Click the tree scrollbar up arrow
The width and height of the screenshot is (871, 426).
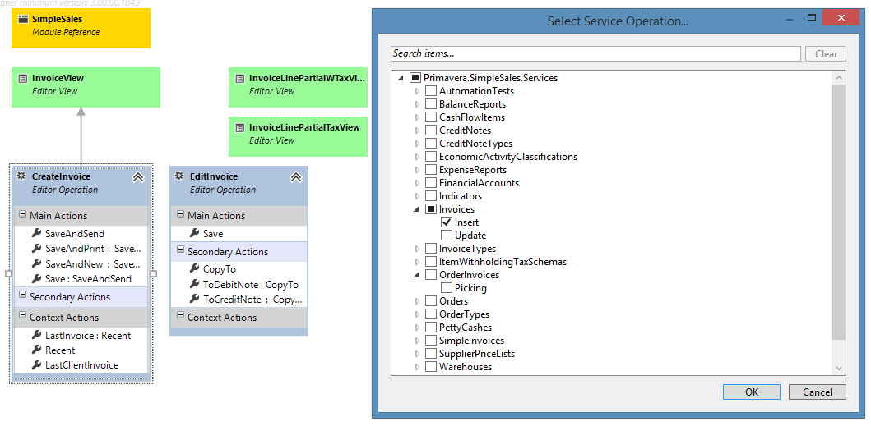click(x=839, y=78)
